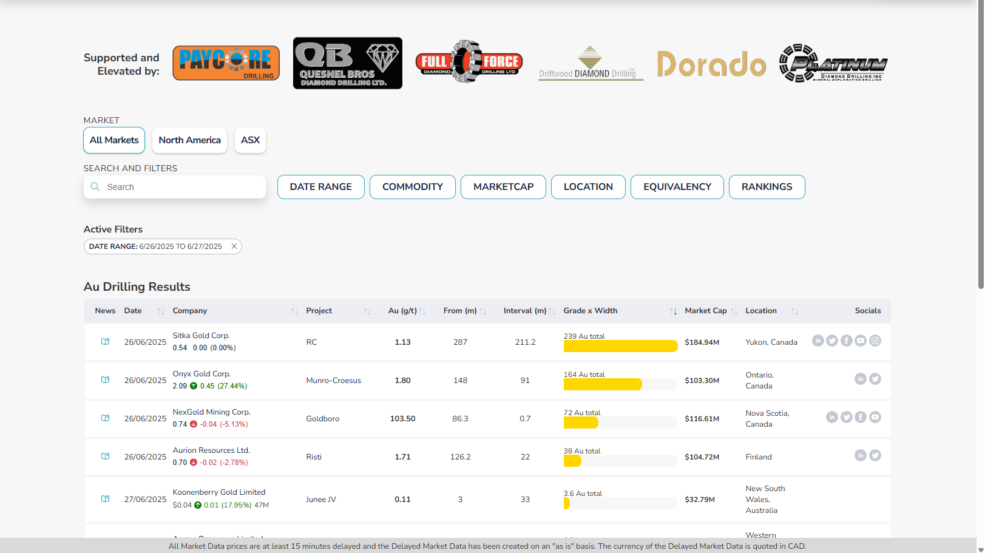985x553 pixels.
Task: Open NexGold Mining Facebook icon
Action: pos(861,417)
